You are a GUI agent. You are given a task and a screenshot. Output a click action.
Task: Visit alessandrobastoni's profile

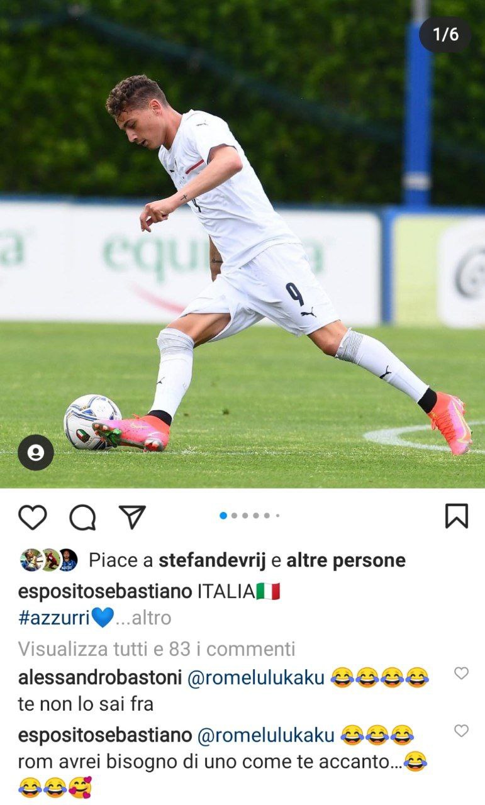(100, 677)
